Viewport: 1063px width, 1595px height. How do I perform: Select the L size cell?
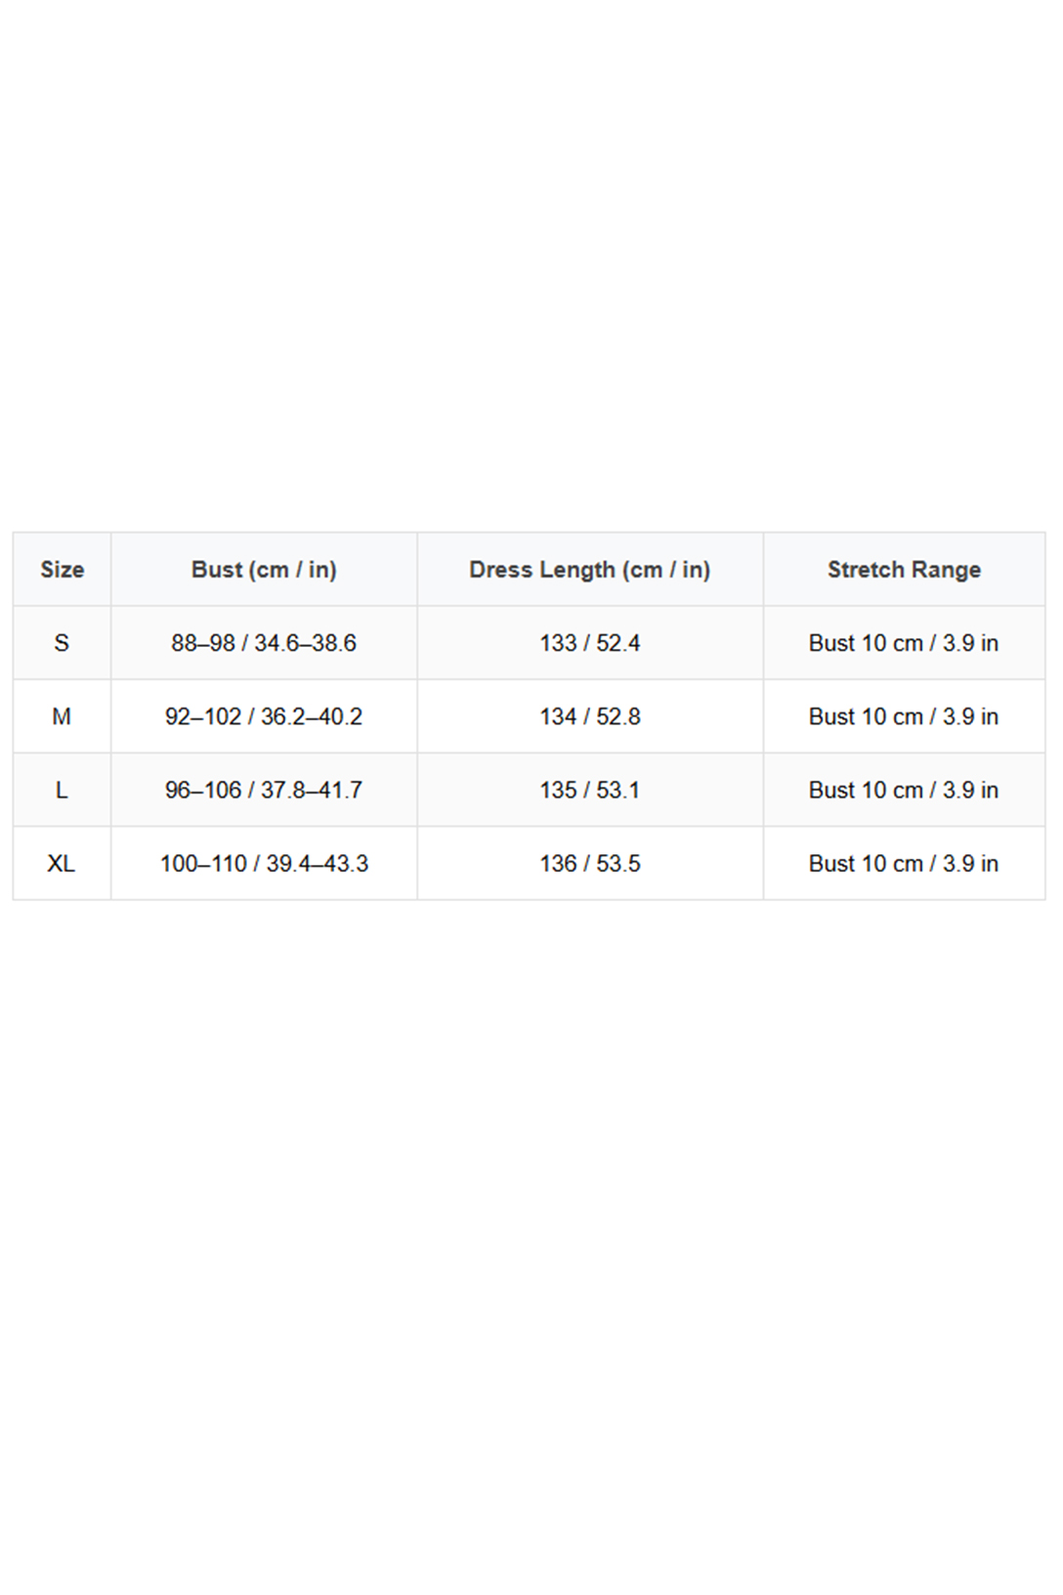coord(62,790)
